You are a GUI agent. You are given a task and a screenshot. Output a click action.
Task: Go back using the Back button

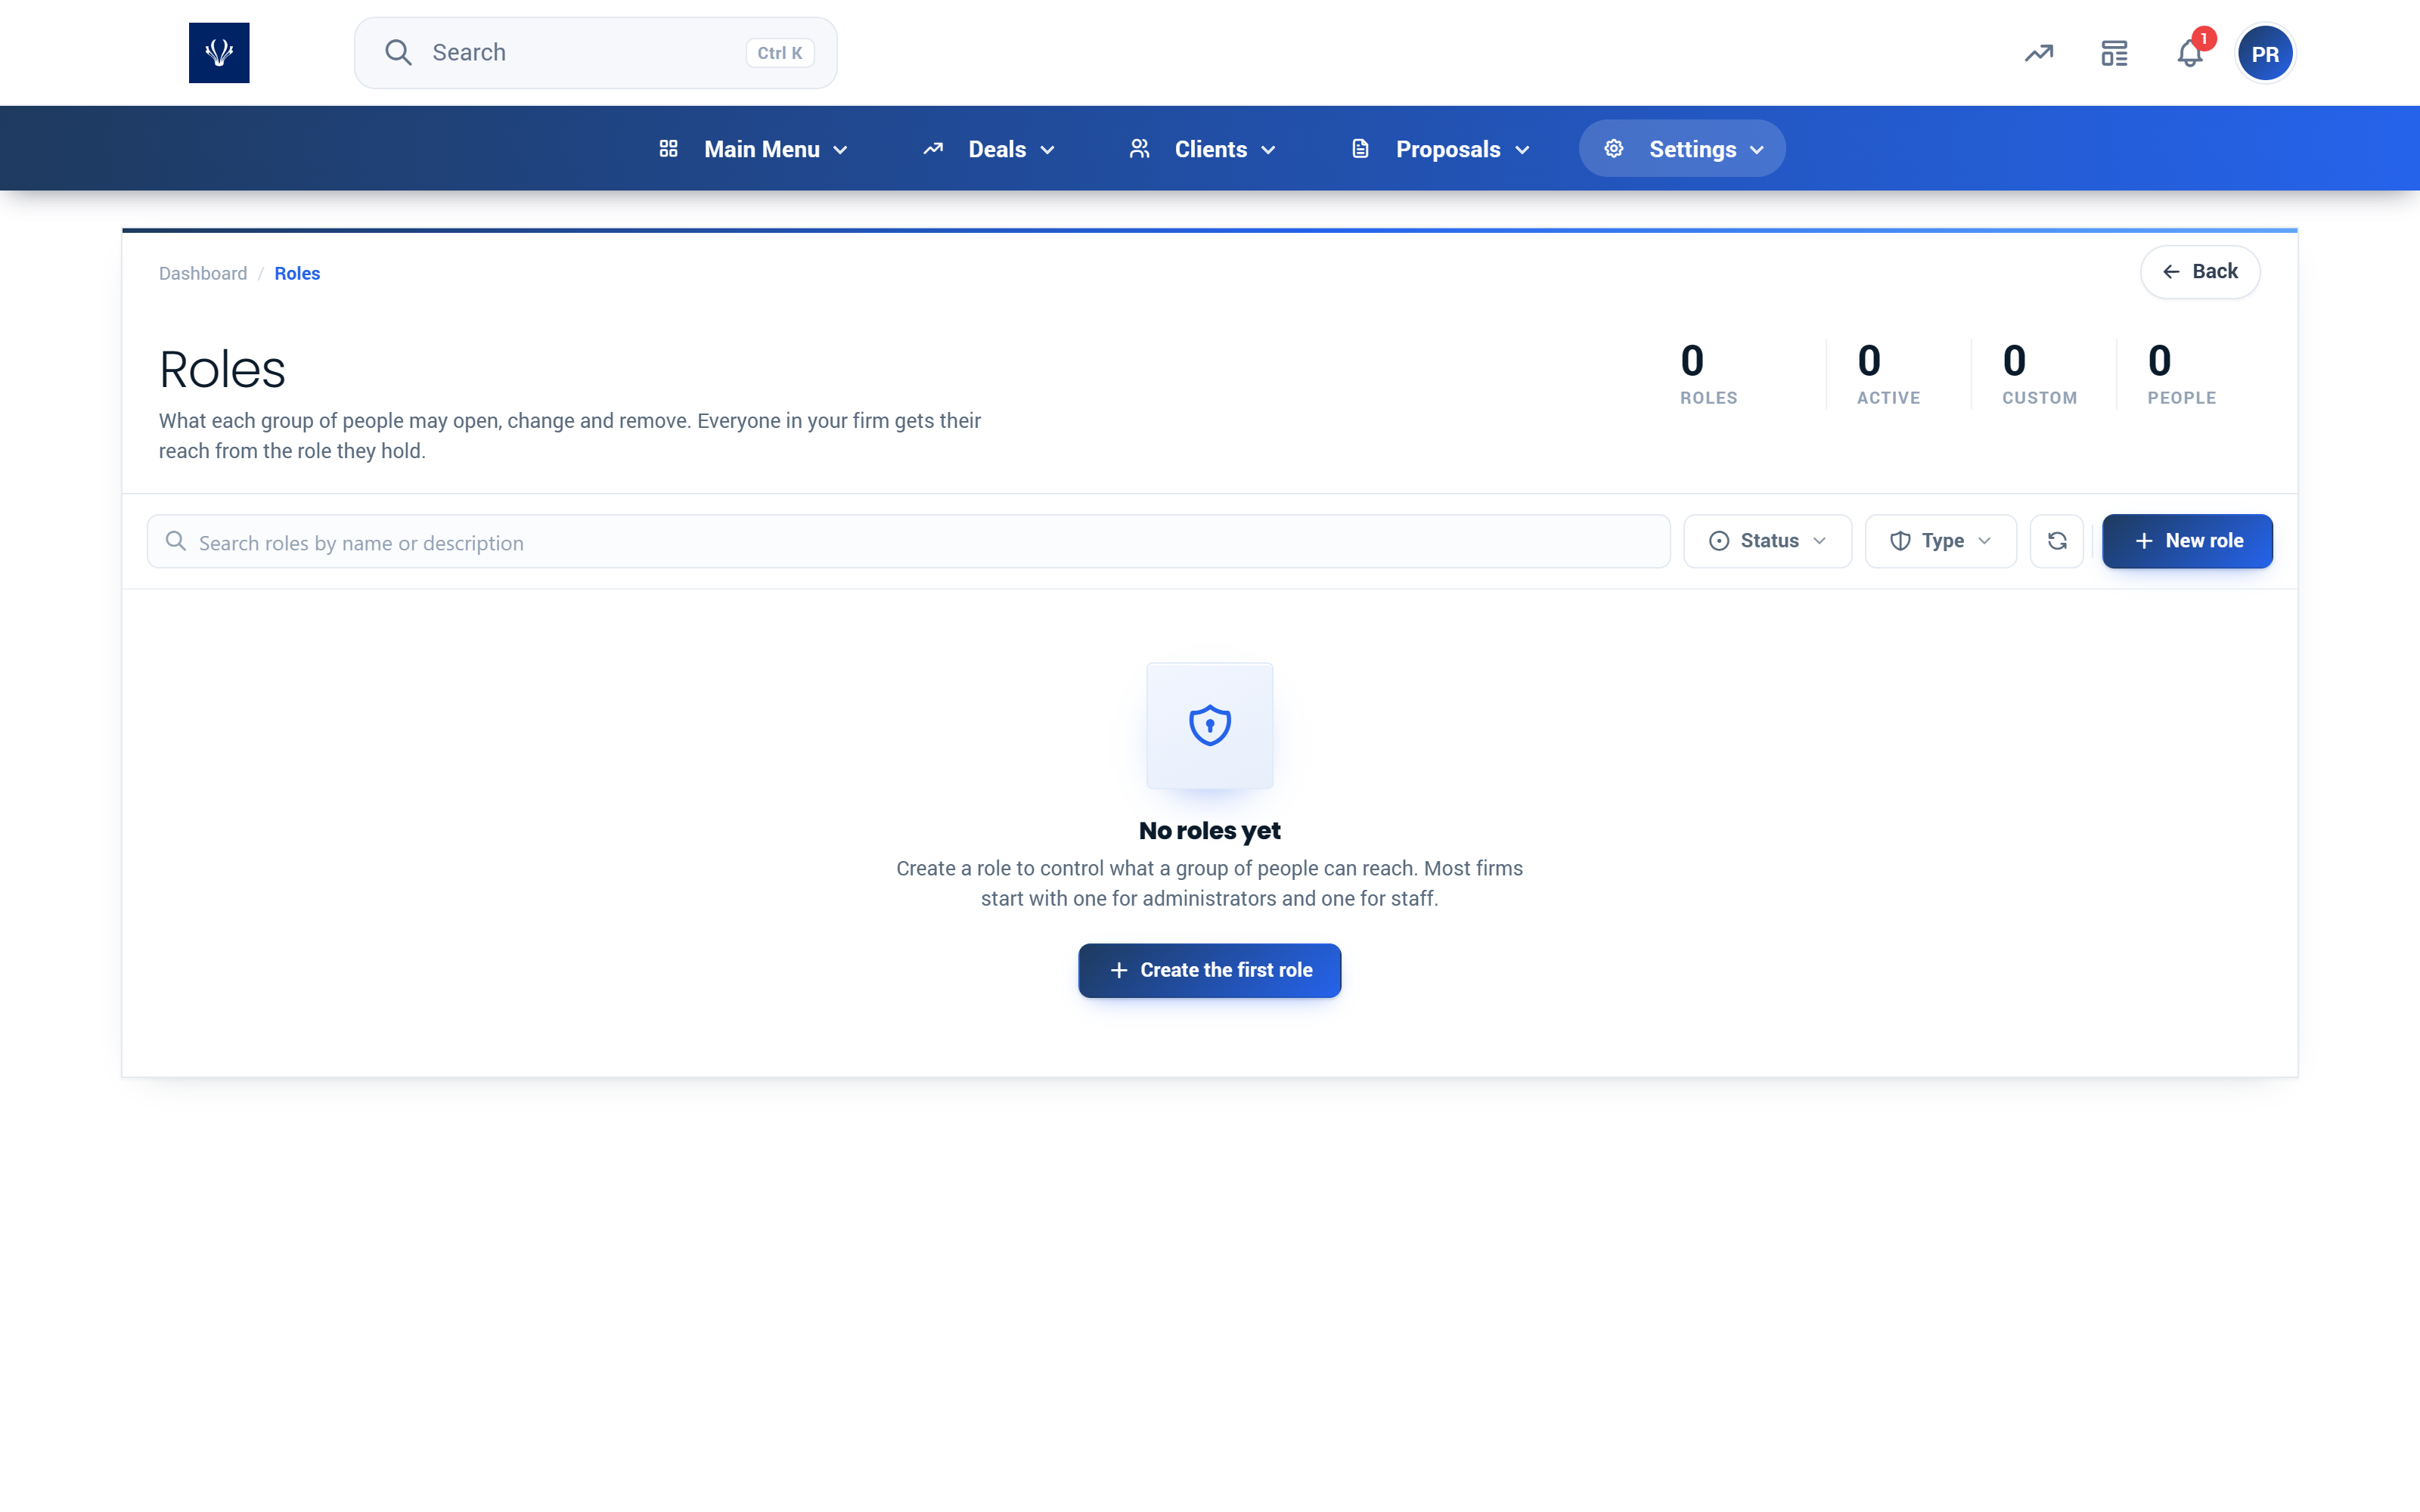tap(2200, 272)
